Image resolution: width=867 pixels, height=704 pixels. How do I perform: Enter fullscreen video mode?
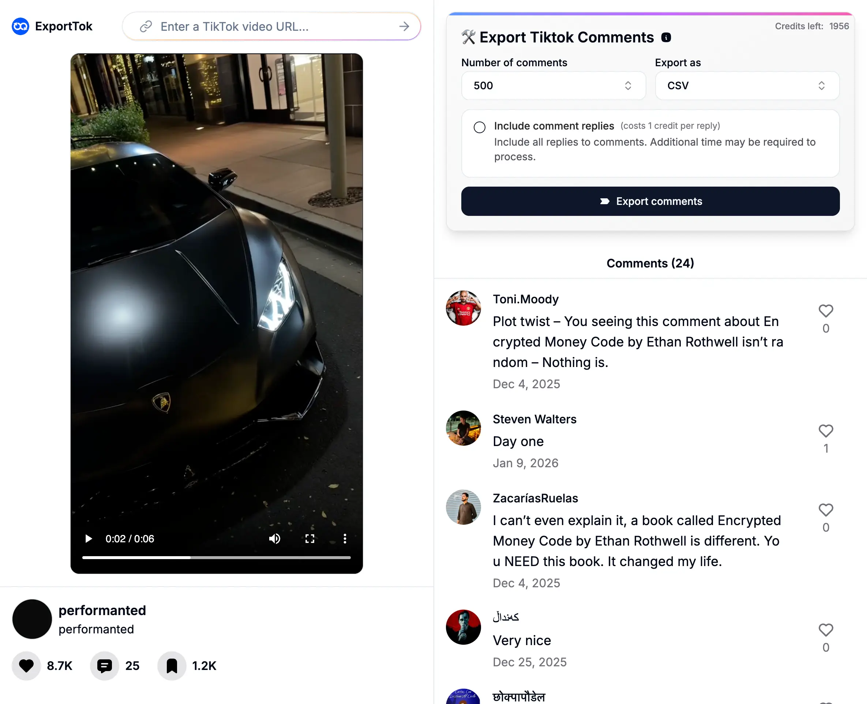coord(310,539)
